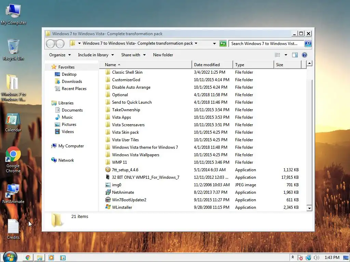
Task: Expand arrow after folder name in address bar
Action: [196, 43]
